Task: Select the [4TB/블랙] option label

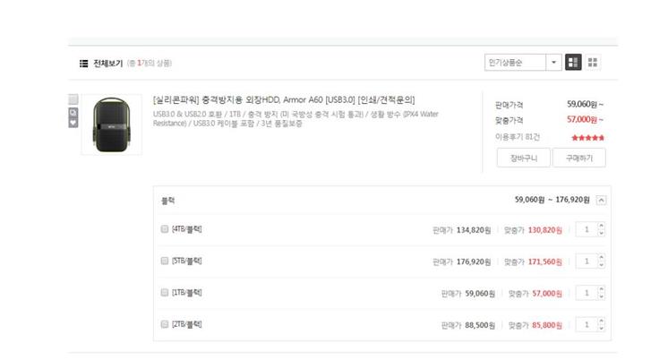Action: pyautogui.click(x=187, y=229)
